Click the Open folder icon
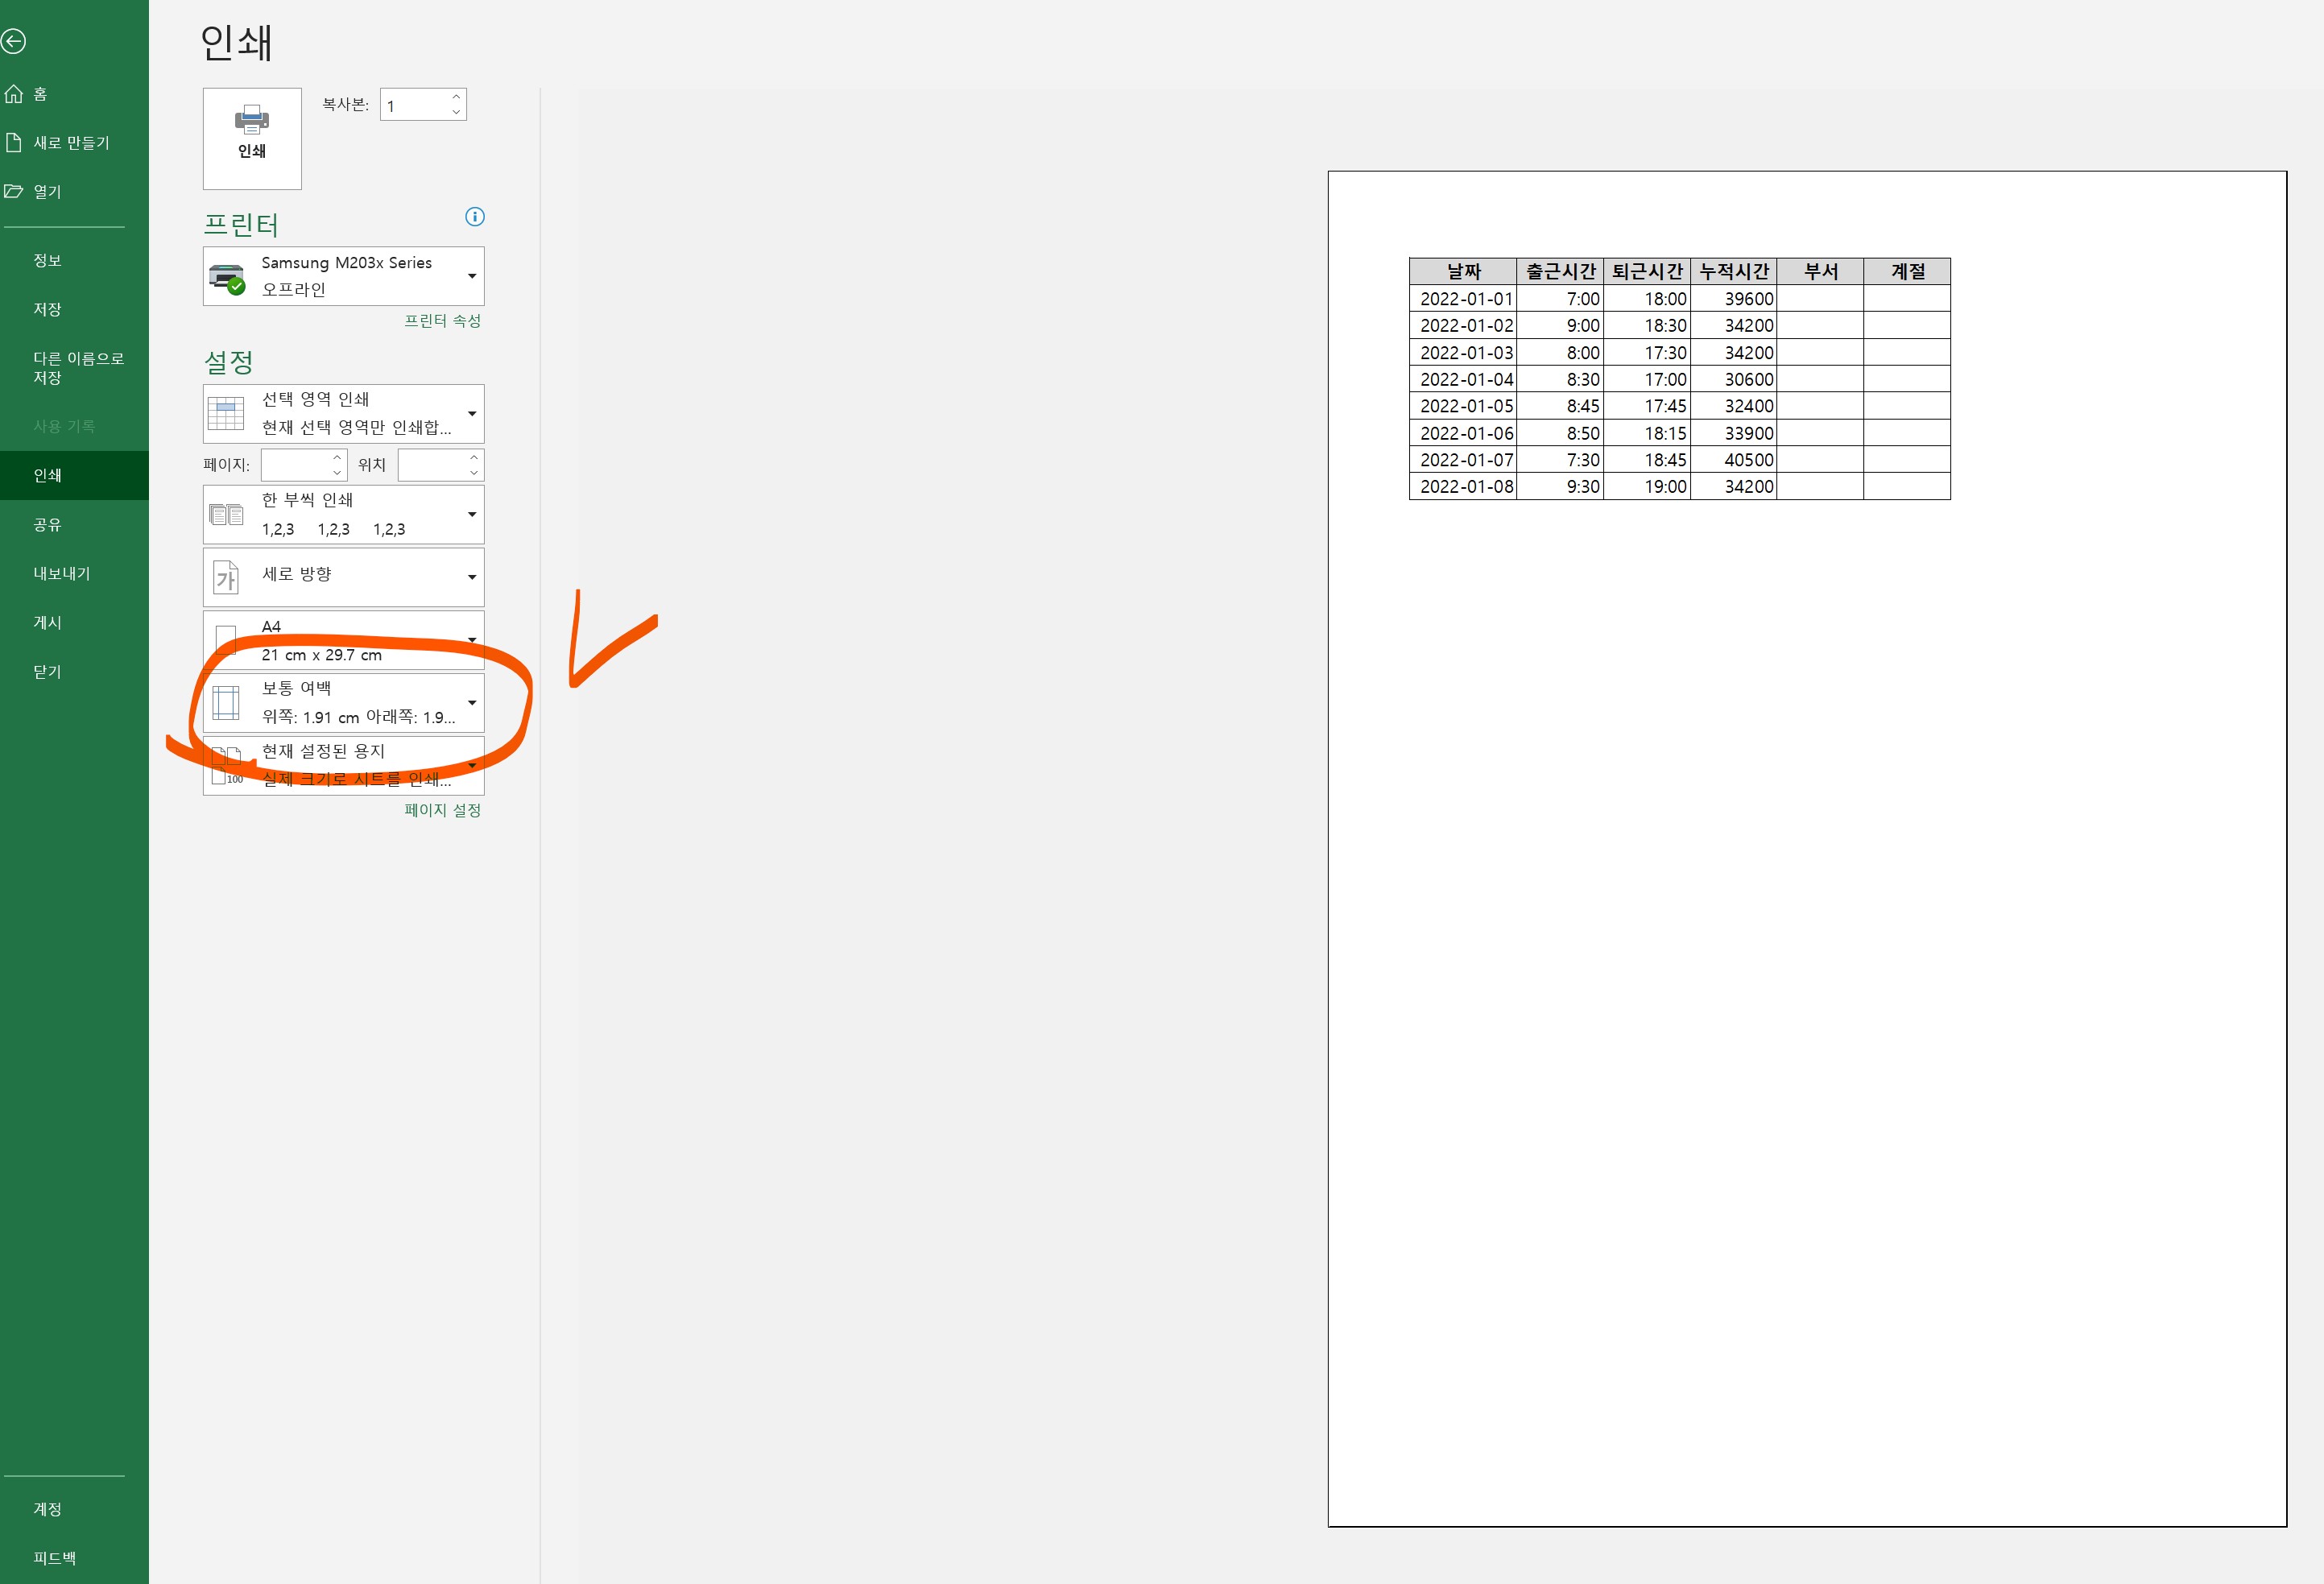Image resolution: width=2324 pixels, height=1584 pixels. click(x=14, y=191)
